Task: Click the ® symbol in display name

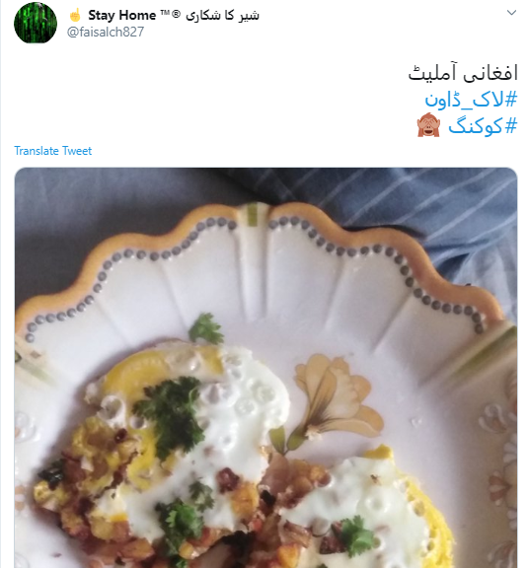Action: [x=176, y=14]
